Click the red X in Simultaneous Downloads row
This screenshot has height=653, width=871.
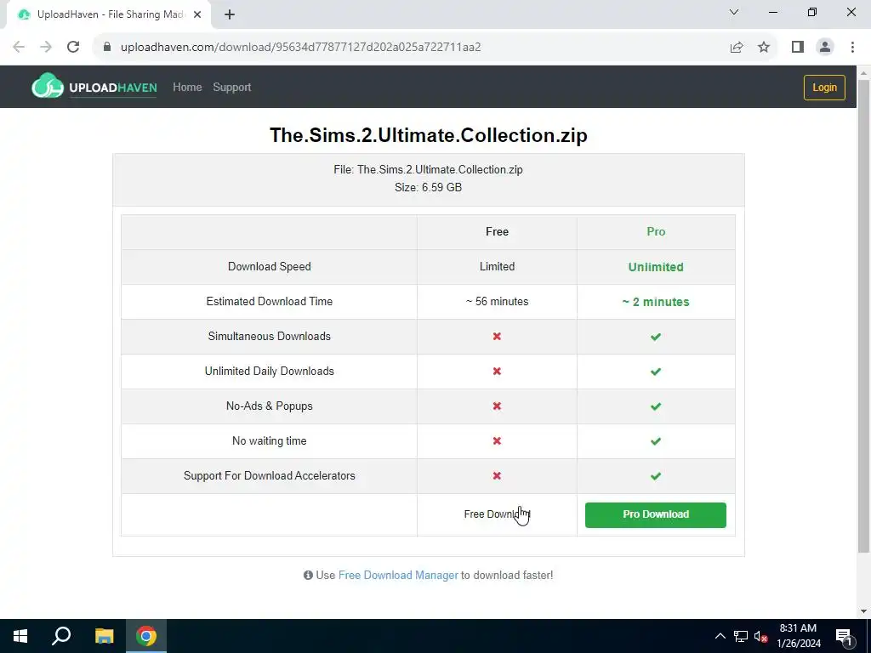click(x=497, y=336)
